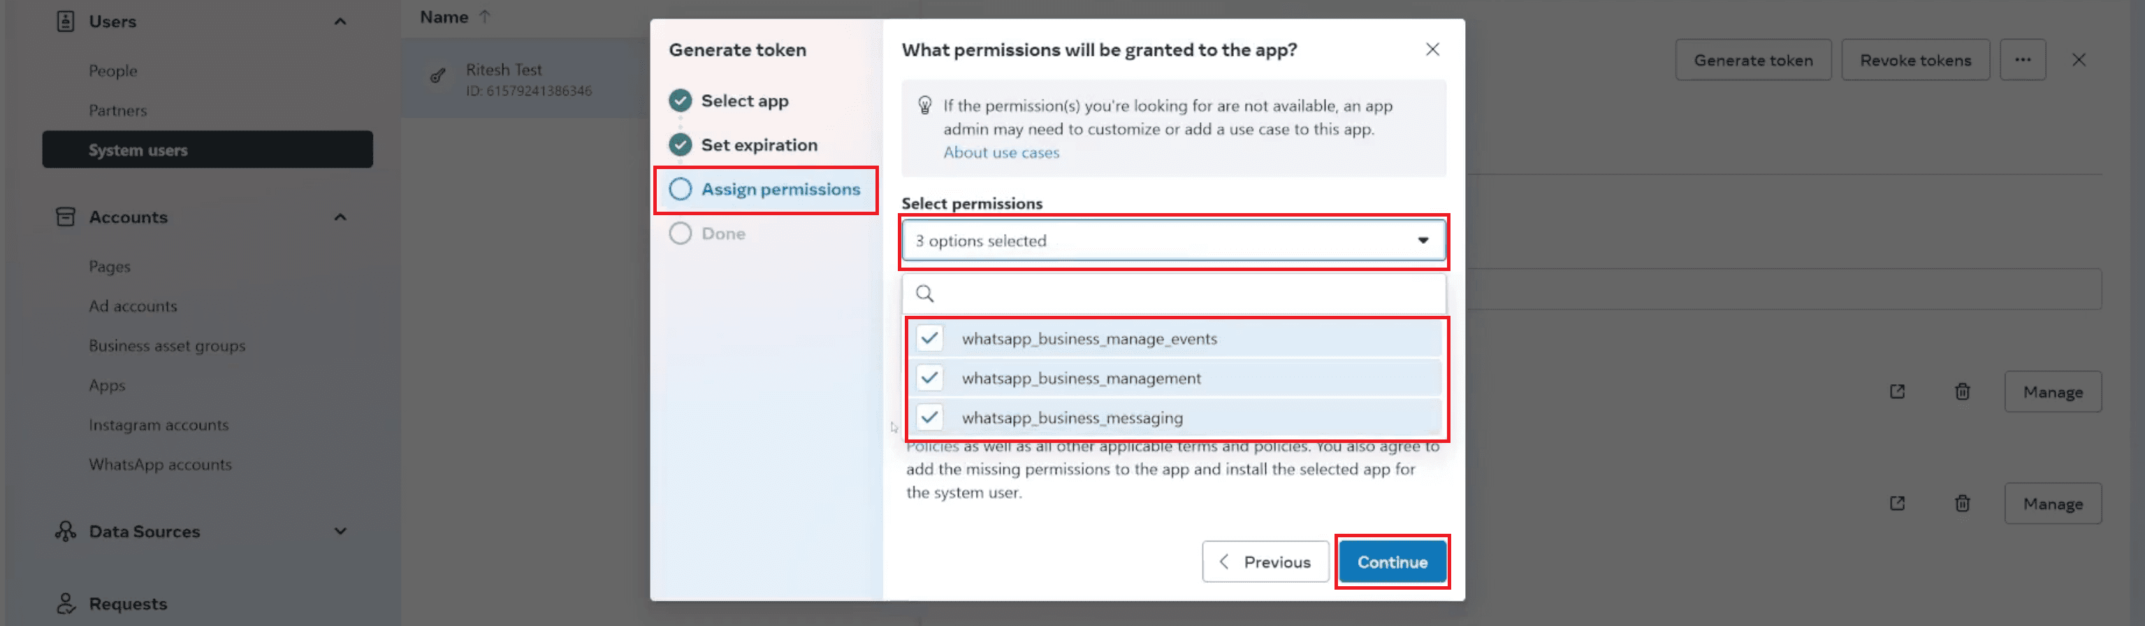Click the search magnifier in the permissions list
The width and height of the screenshot is (2145, 626).
pyautogui.click(x=924, y=294)
